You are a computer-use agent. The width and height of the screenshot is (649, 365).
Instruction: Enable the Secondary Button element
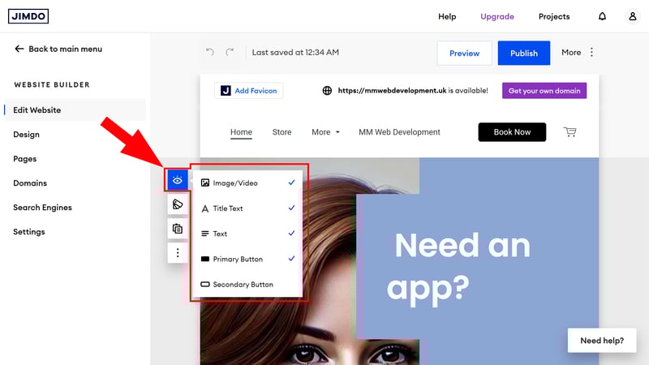coord(247,285)
